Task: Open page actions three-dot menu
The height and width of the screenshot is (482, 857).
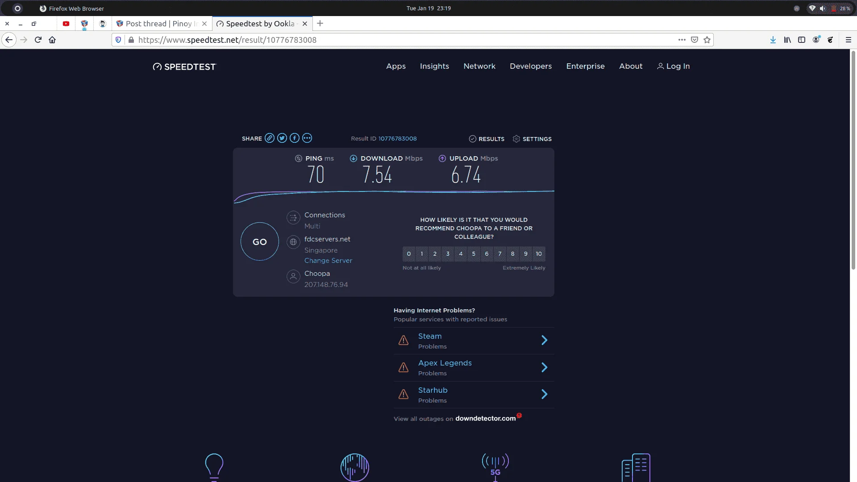Action: 682,40
